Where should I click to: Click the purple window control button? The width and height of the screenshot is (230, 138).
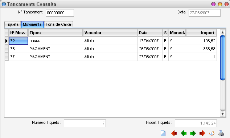[x=213, y=4]
